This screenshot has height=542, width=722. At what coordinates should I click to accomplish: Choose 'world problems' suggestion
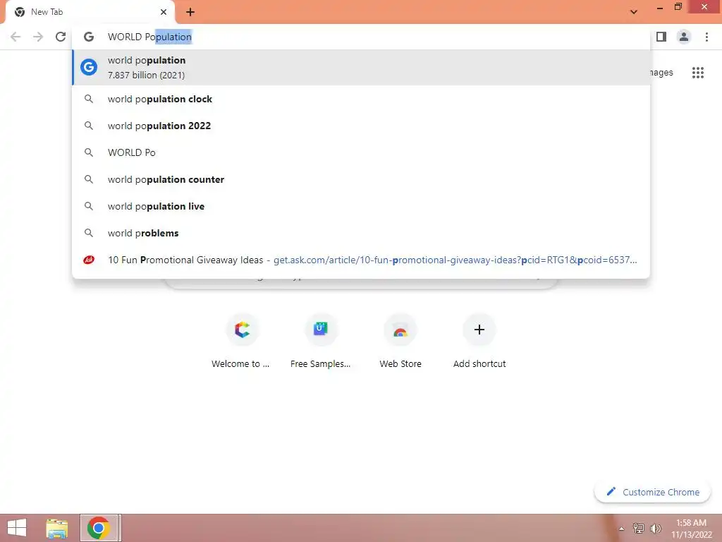361,233
